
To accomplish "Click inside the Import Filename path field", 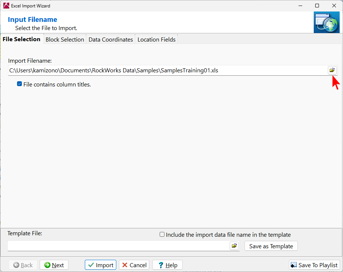I will [x=167, y=70].
